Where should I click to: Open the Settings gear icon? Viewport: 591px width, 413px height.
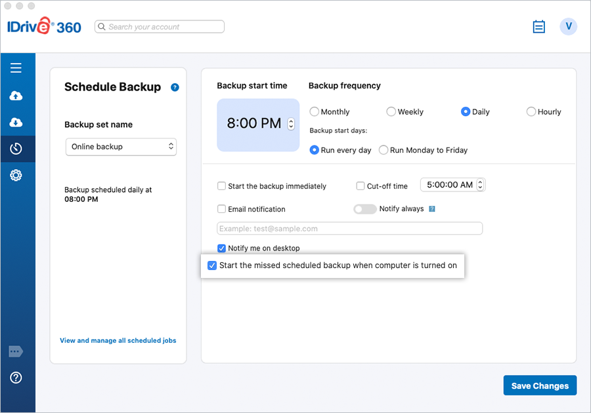click(x=16, y=175)
